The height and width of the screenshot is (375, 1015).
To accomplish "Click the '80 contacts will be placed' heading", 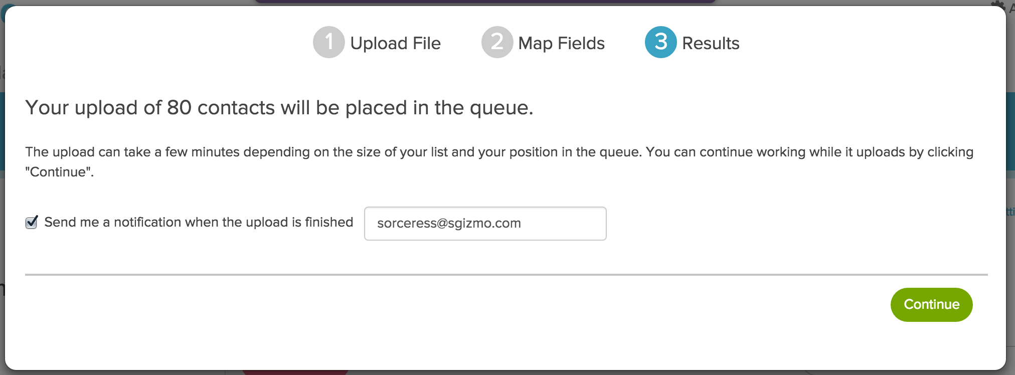I will pos(279,107).
